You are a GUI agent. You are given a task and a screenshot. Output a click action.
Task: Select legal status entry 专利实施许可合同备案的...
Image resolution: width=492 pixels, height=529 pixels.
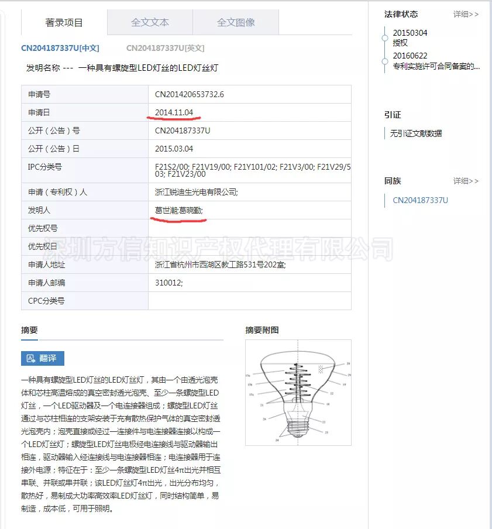[436, 66]
